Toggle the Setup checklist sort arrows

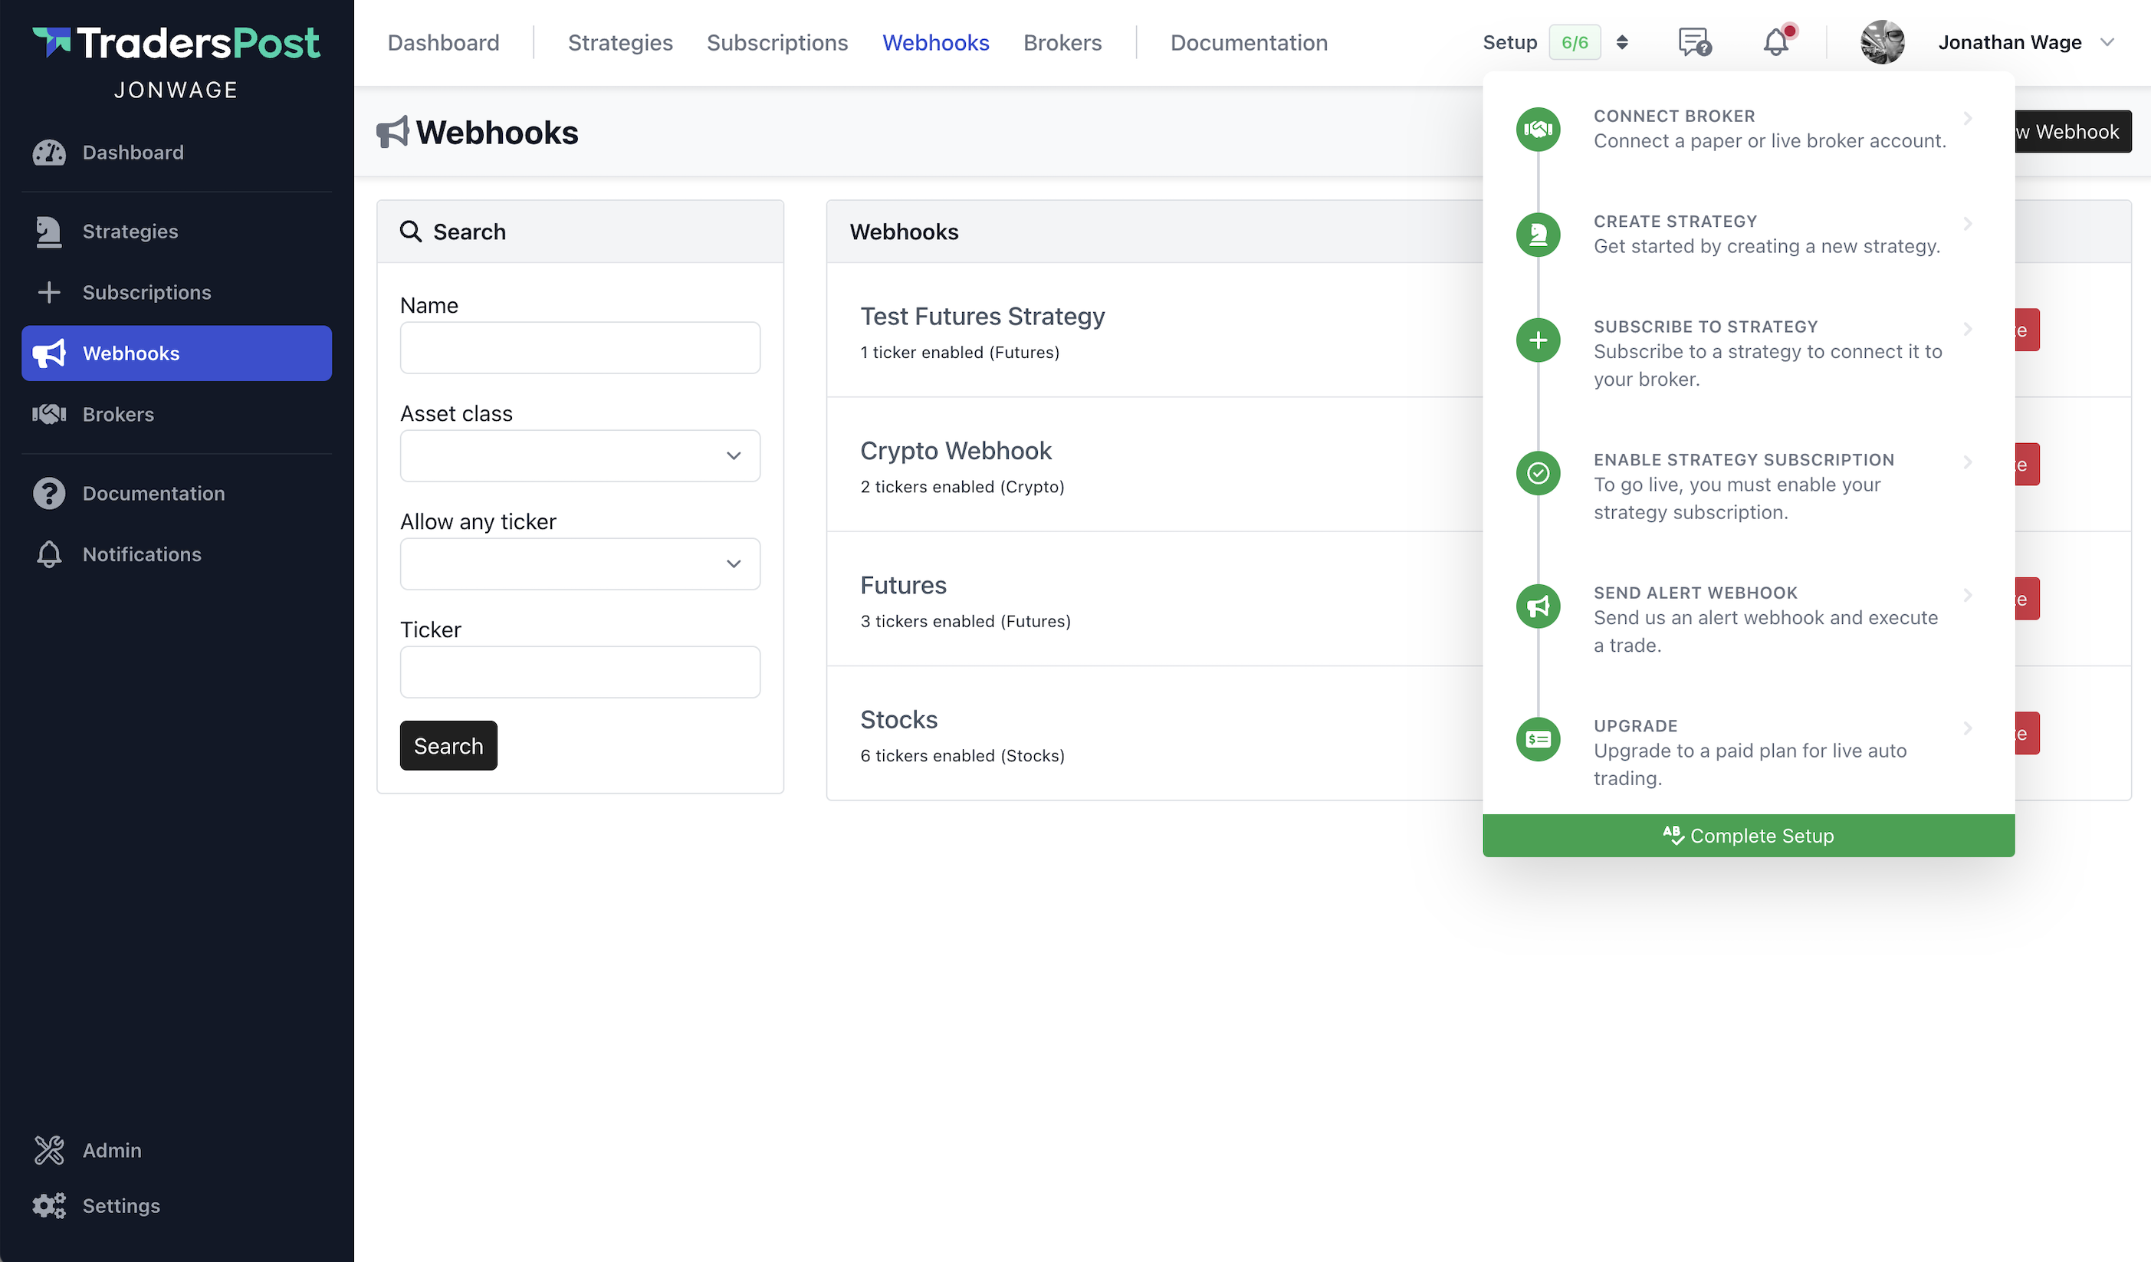(x=1622, y=42)
